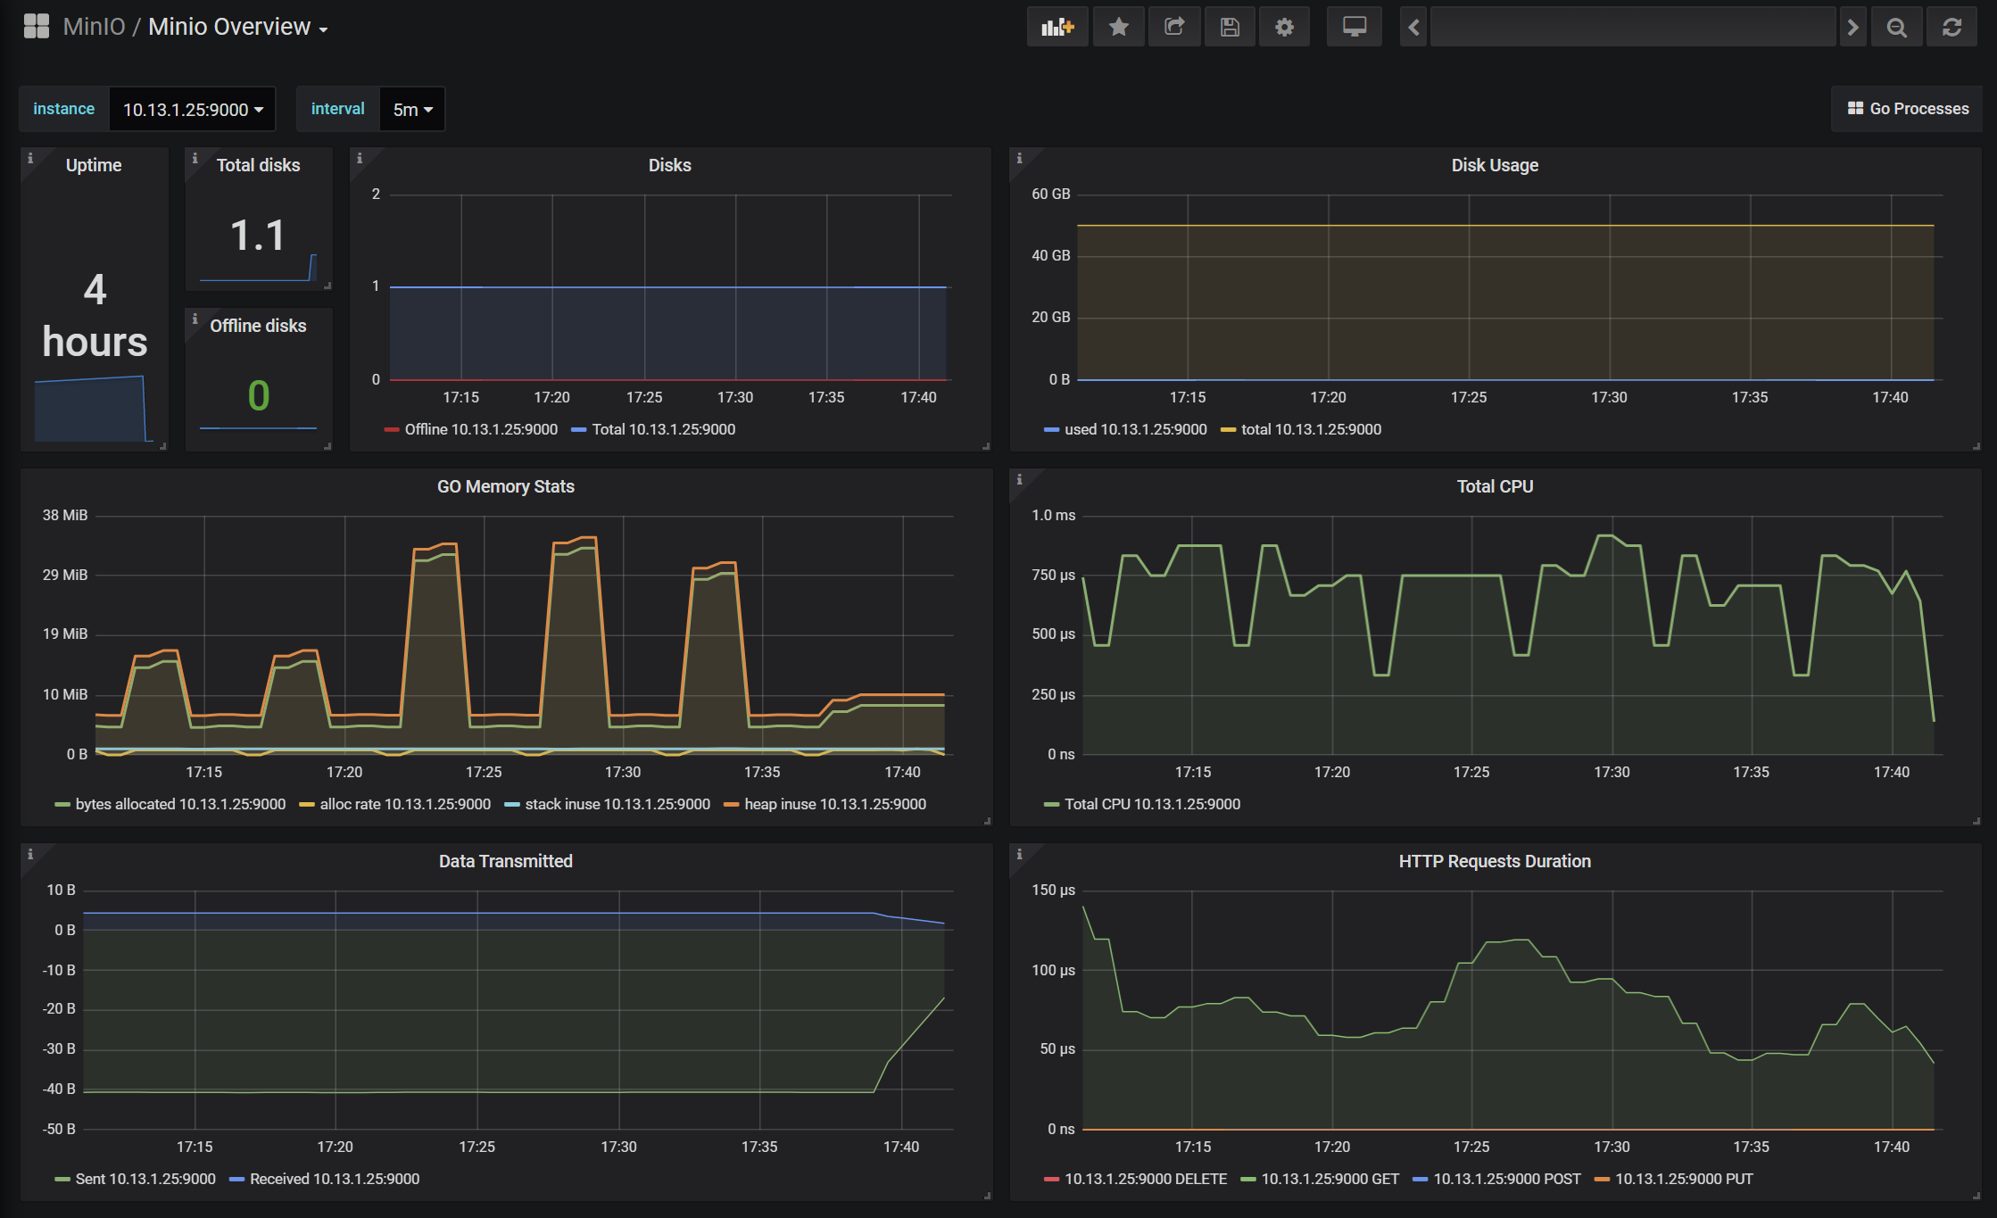Toggle GET series in HTTP legend
Viewport: 1997px width, 1218px height.
click(x=1320, y=1179)
